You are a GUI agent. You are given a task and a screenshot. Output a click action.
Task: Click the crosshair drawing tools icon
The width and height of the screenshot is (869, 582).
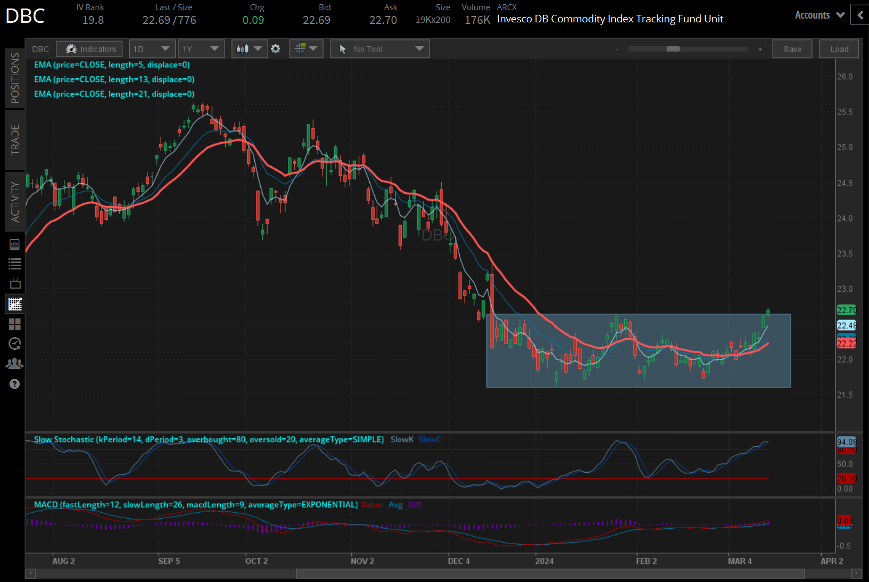[302, 48]
